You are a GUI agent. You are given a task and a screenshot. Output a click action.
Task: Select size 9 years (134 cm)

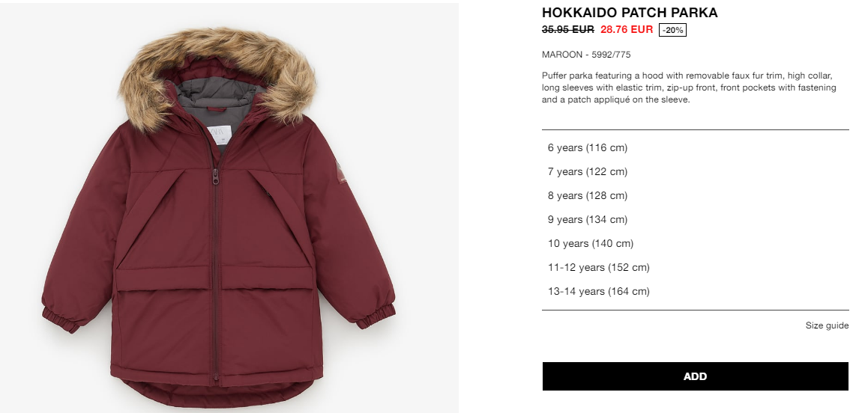pyautogui.click(x=696, y=219)
